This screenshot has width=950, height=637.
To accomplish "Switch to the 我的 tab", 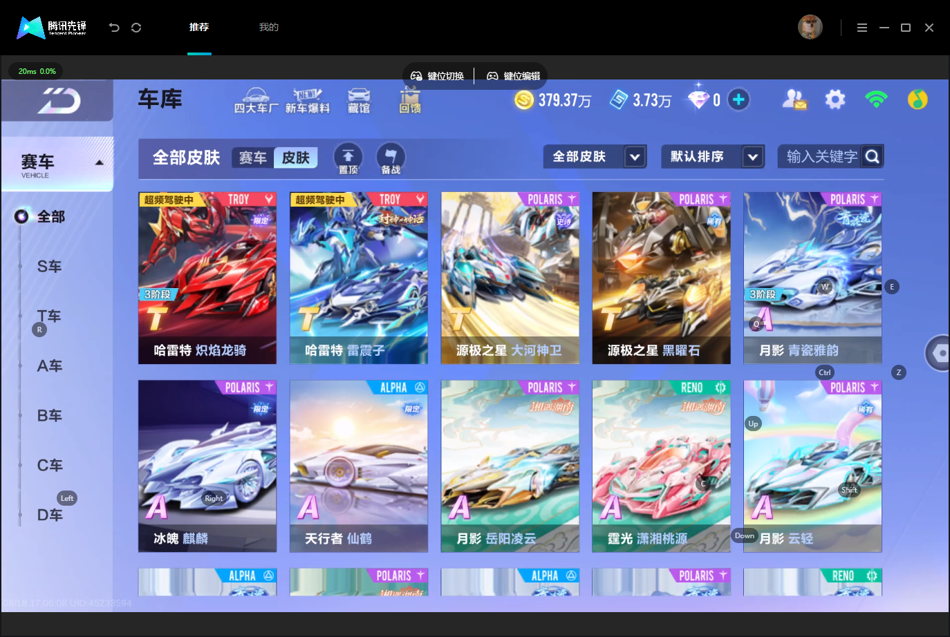I will (269, 28).
